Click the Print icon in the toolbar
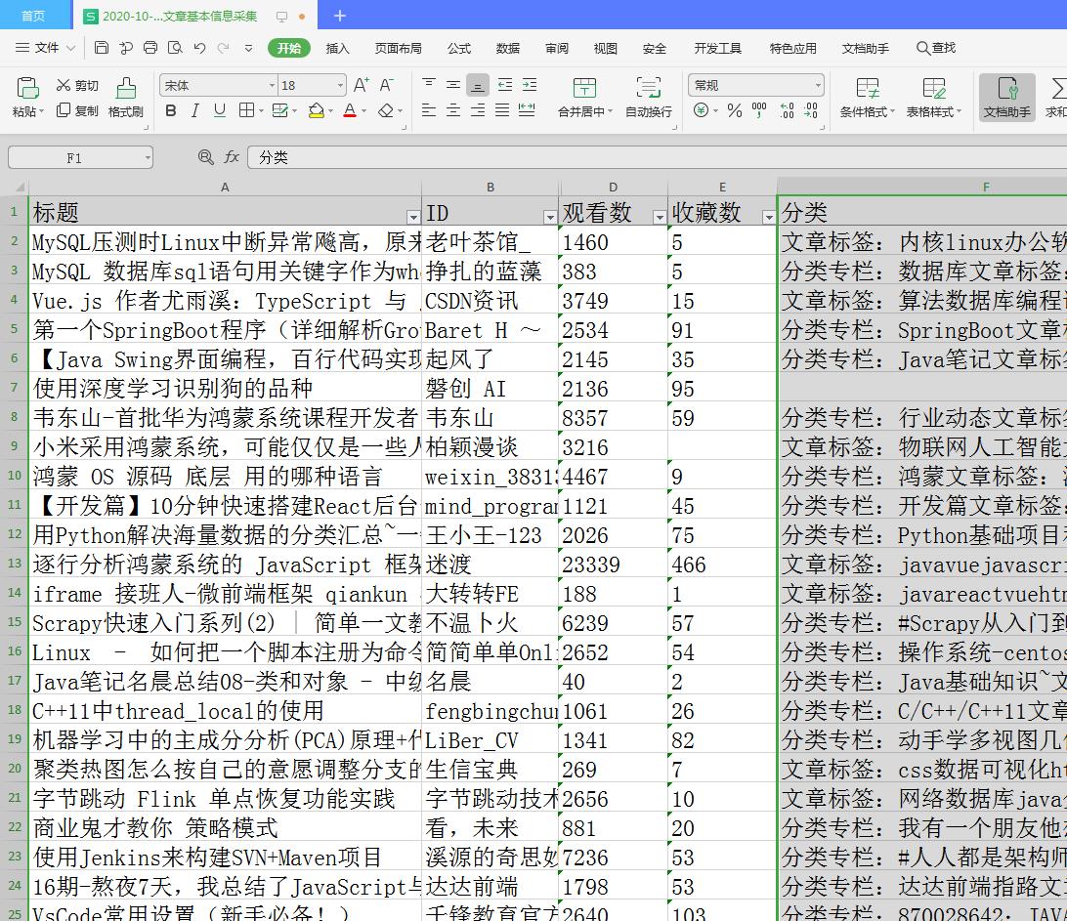The image size is (1067, 921). tap(149, 48)
